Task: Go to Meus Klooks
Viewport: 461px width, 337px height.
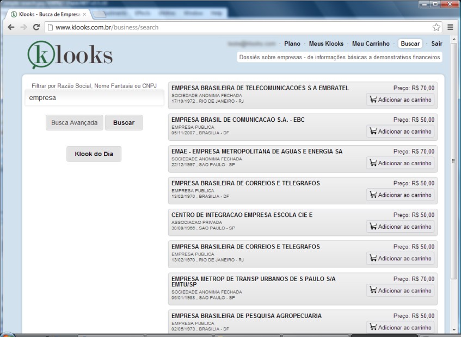Action: (x=326, y=43)
